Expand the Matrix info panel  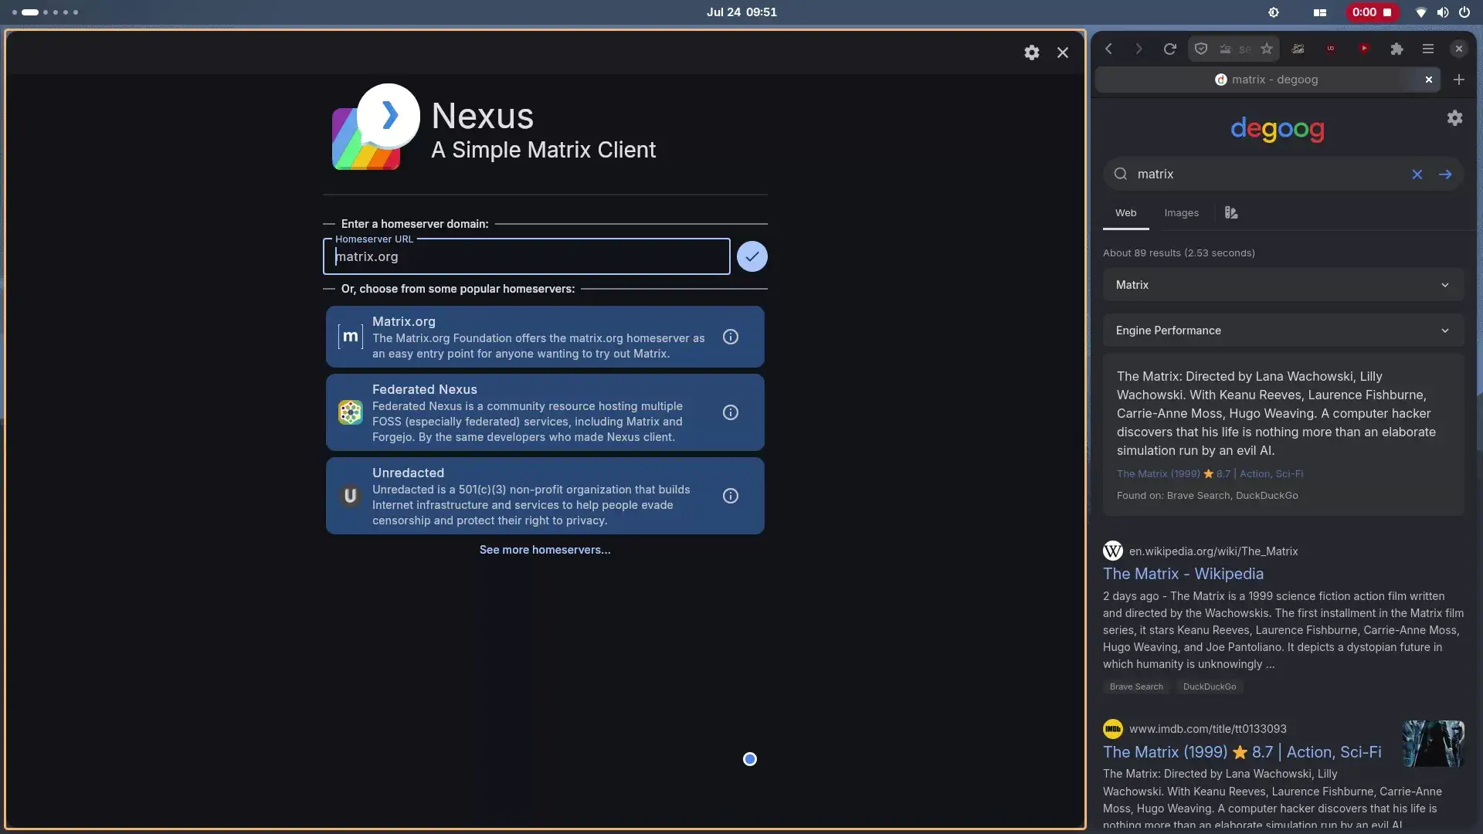1284,285
